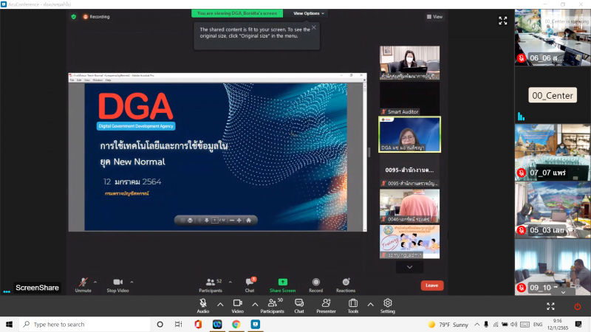This screenshot has height=332, width=591.
Task: Enter full screen with the top expand icon
Action: click(503, 21)
